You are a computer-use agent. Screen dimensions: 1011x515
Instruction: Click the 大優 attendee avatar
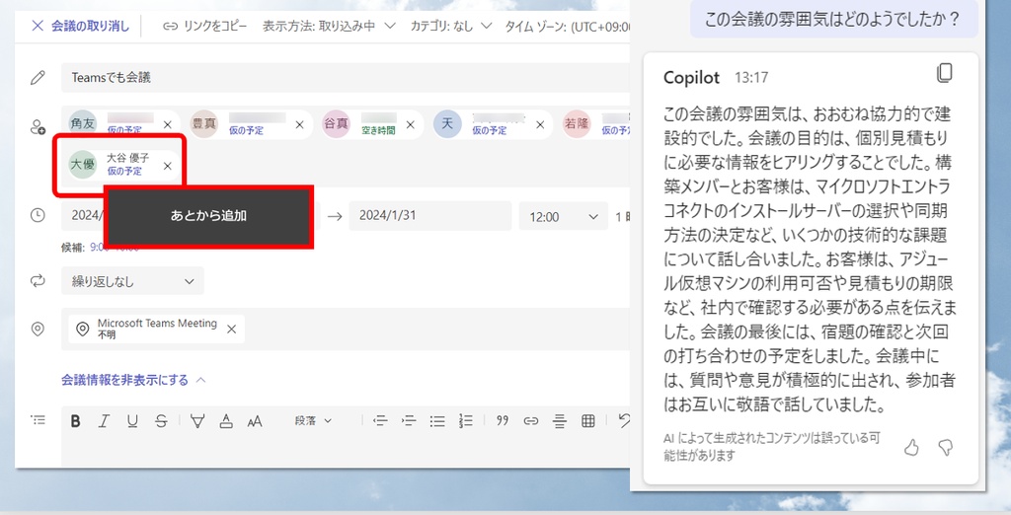[83, 165]
